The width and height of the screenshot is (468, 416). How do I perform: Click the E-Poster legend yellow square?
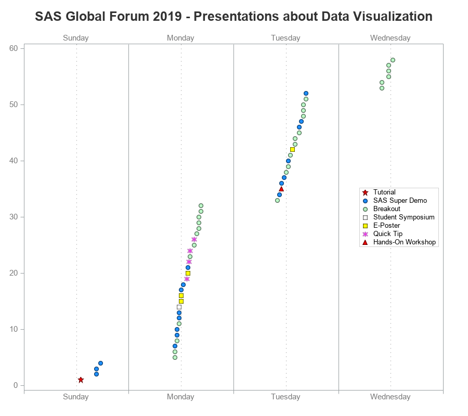tap(366, 226)
